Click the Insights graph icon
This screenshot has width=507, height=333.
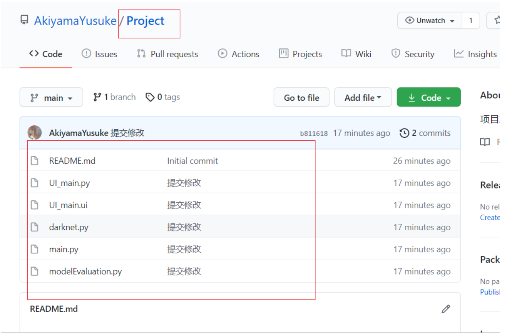tap(458, 53)
